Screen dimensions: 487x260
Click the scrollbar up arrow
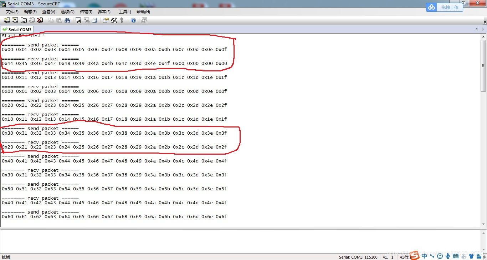click(483, 36)
